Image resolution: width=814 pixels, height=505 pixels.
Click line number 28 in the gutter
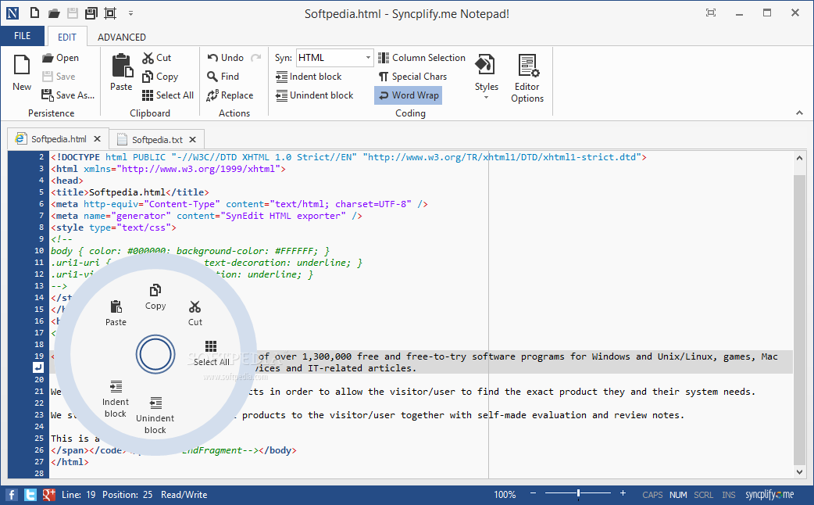(40, 473)
